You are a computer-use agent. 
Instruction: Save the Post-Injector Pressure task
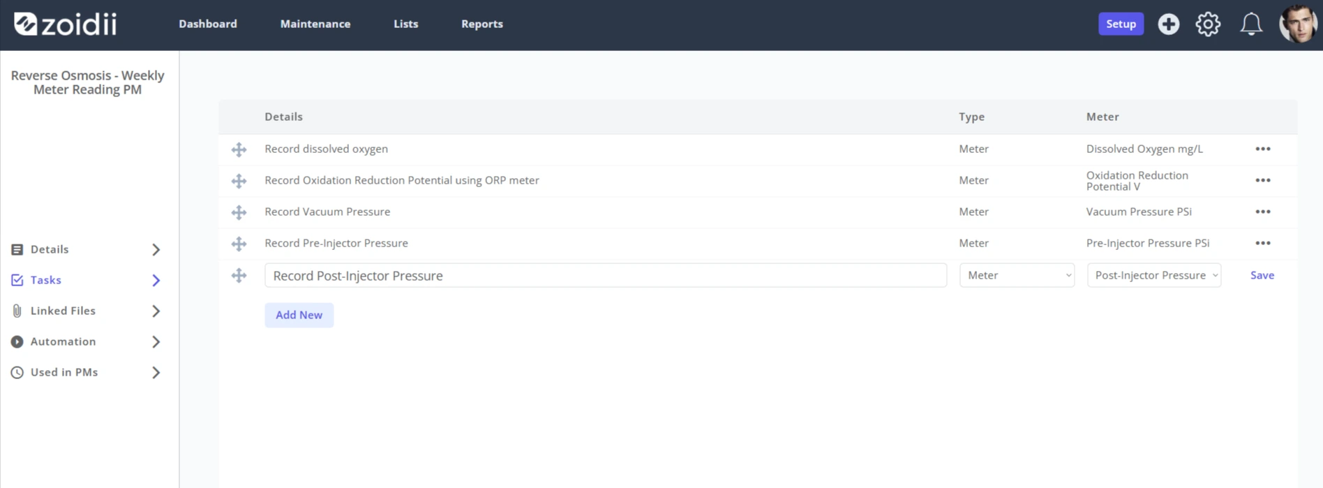pos(1262,275)
